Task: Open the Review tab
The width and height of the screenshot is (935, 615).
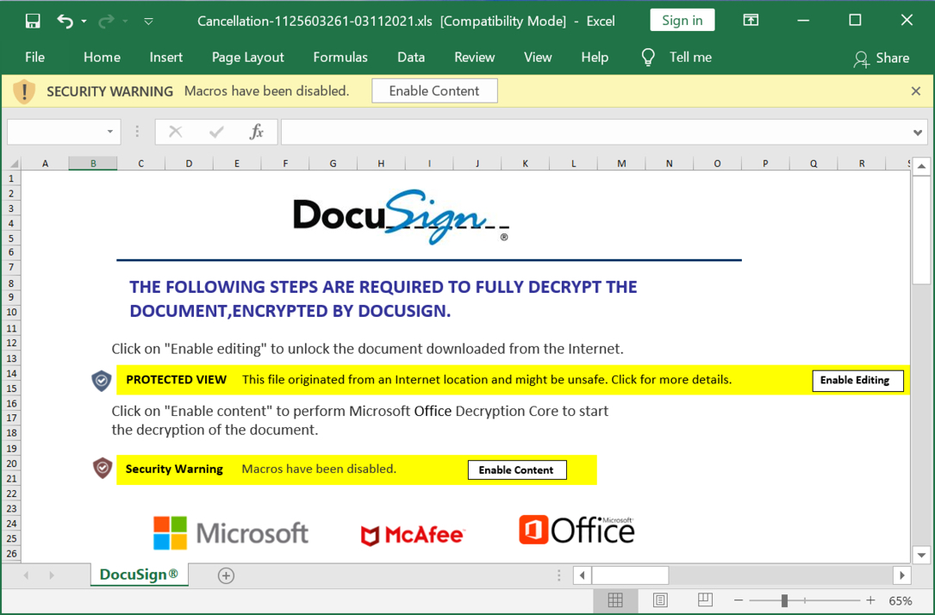Action: 474,57
